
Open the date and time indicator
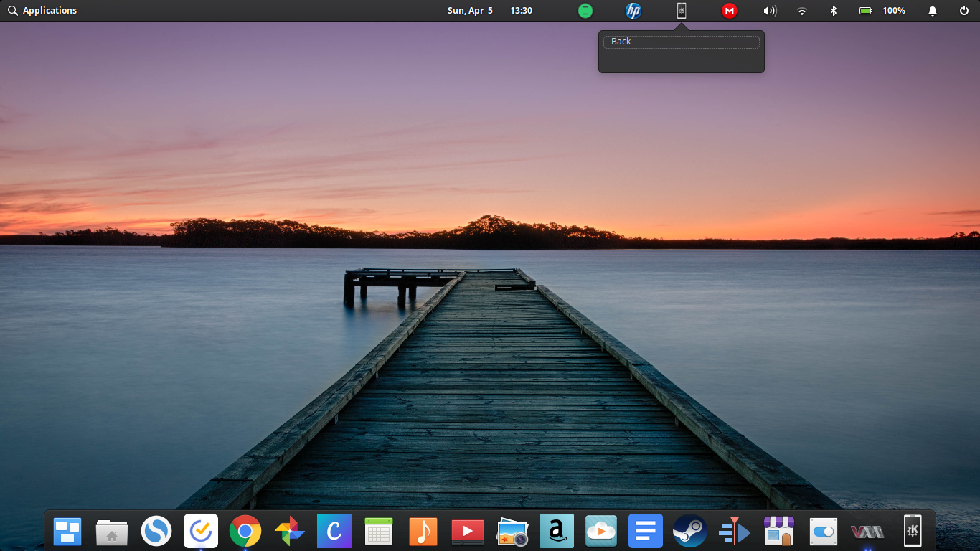(x=490, y=11)
